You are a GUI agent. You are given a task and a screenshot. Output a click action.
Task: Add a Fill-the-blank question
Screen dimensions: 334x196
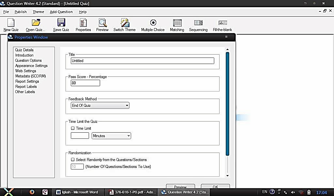pos(222,23)
